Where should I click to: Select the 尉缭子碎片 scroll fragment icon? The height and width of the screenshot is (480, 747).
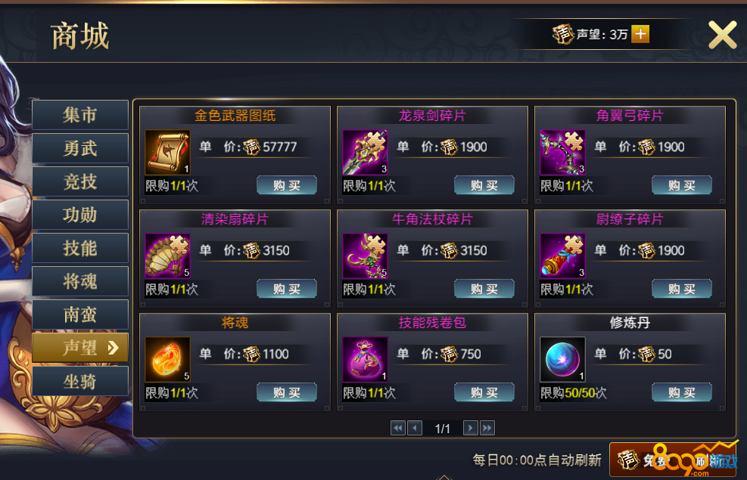(x=562, y=256)
